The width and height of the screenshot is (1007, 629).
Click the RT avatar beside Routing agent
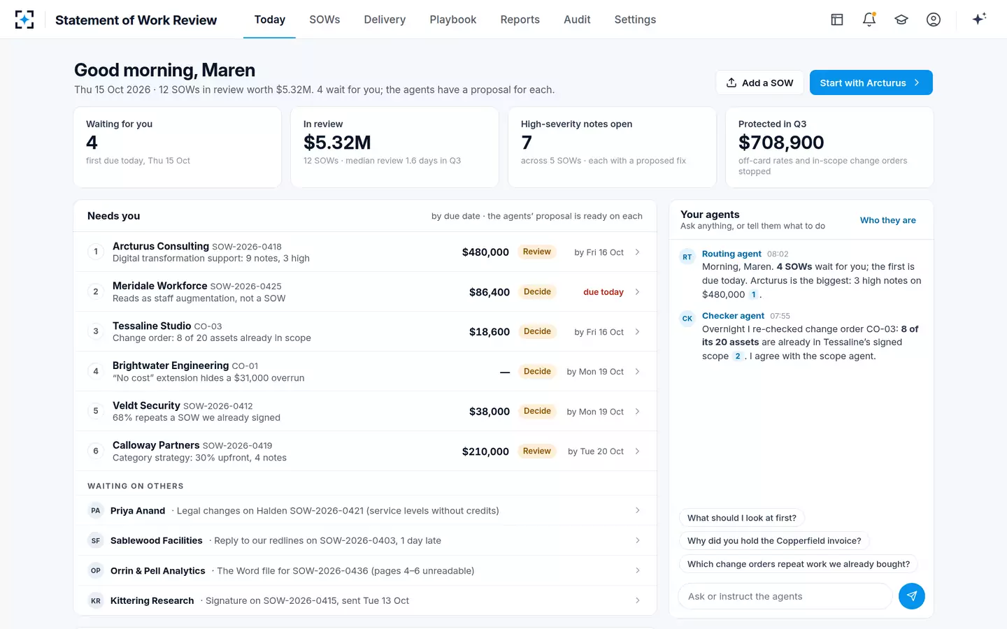point(687,256)
